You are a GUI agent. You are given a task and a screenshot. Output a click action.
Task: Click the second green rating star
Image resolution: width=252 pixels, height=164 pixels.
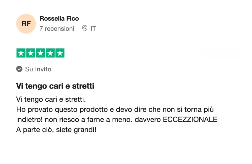point(31,53)
